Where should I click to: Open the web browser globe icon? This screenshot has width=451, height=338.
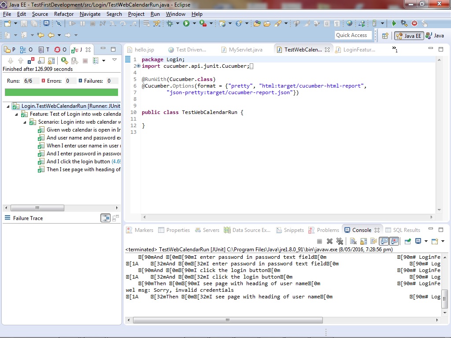(x=349, y=23)
